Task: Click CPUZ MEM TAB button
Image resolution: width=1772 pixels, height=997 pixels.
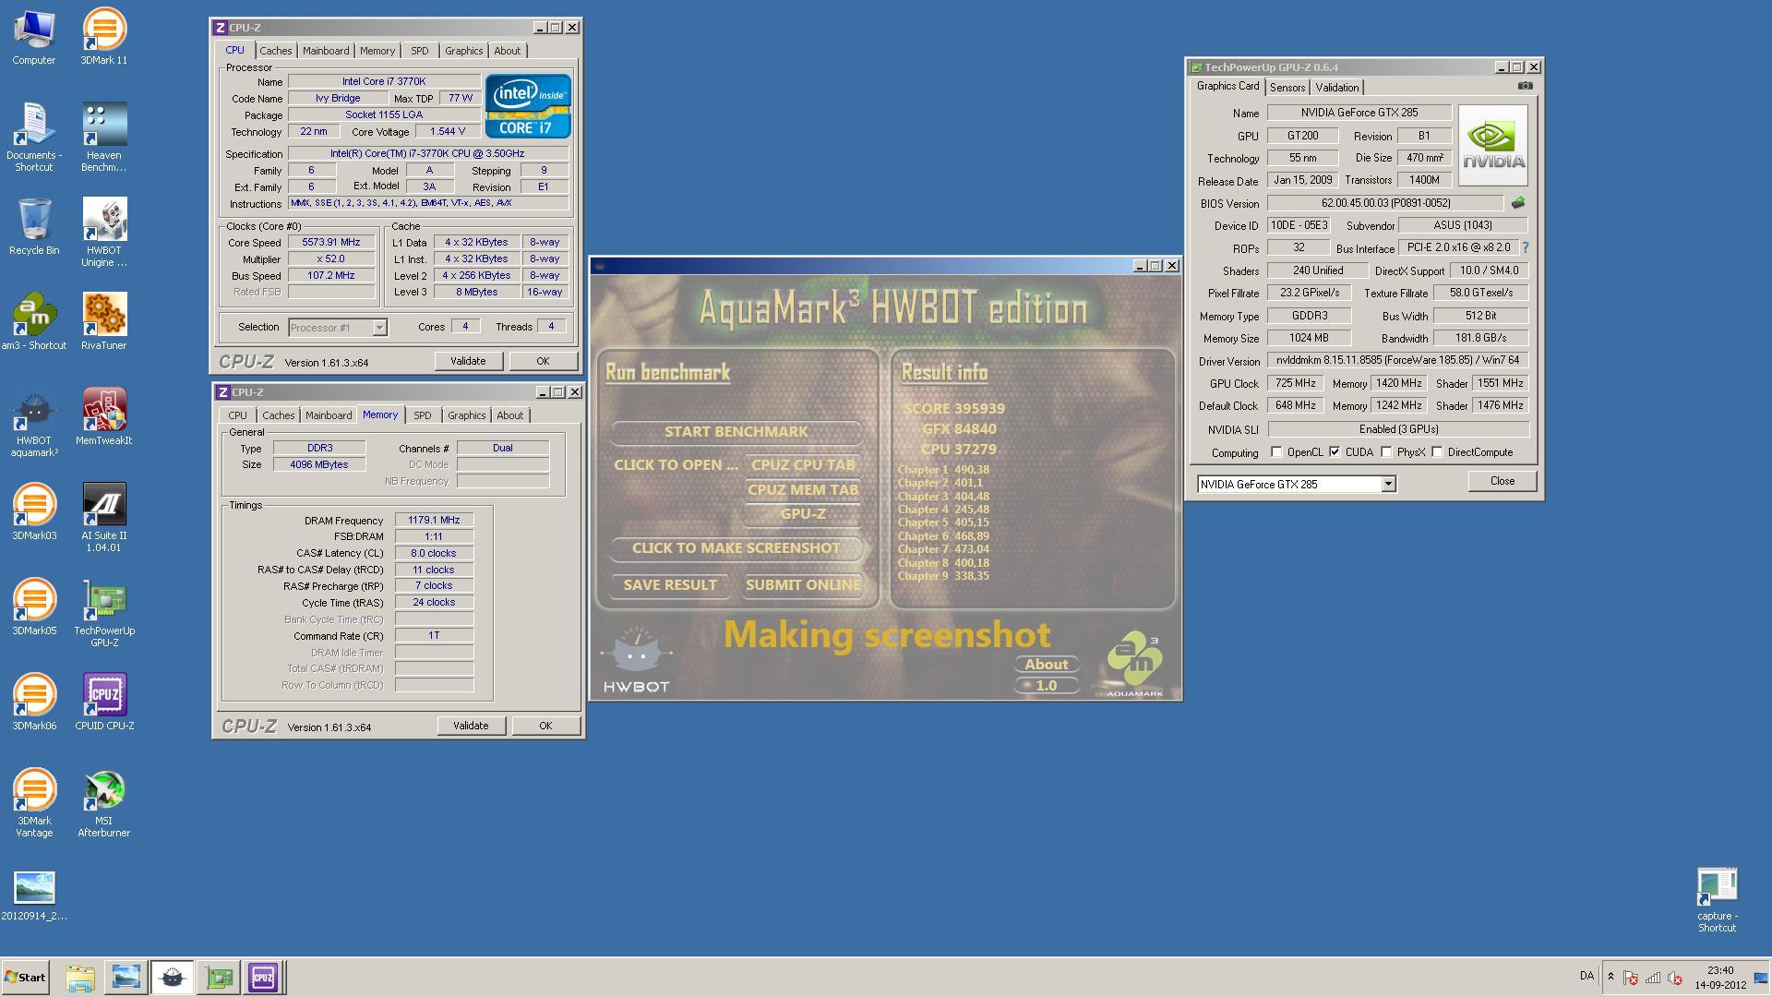Action: coord(802,490)
